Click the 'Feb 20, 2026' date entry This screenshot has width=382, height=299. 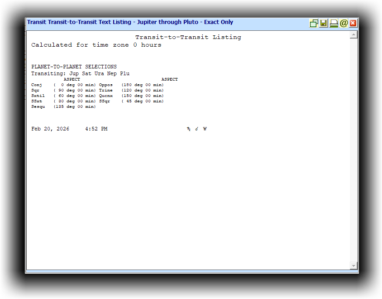click(x=50, y=129)
